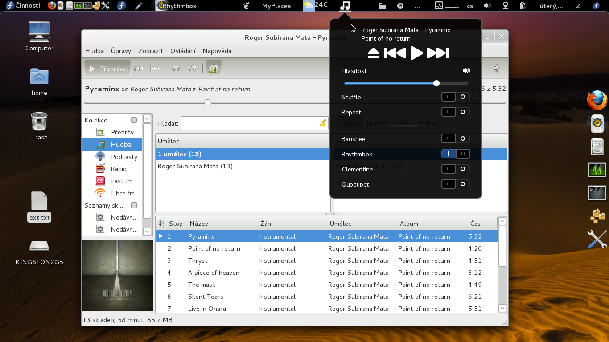Viewport: 609px width, 342px height.
Task: Click the music note icon in top panel
Action: tap(345, 6)
